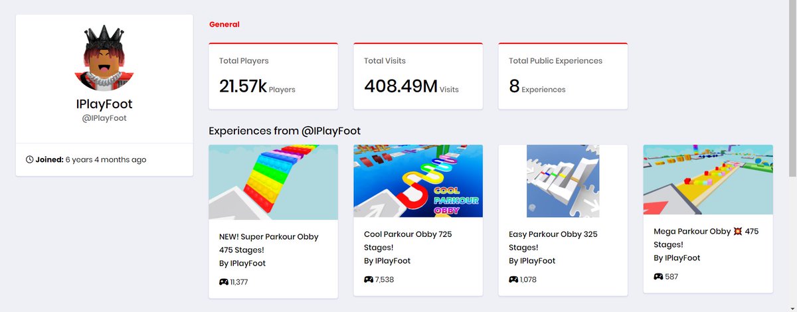Open the Easy Parkour Obby thumbnail
The height and width of the screenshot is (312, 797).
point(563,181)
